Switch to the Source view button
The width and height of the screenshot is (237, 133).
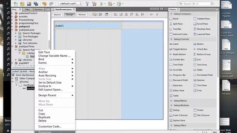coord(57,15)
